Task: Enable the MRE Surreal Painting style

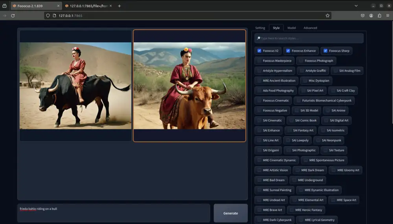Action: pos(259,190)
